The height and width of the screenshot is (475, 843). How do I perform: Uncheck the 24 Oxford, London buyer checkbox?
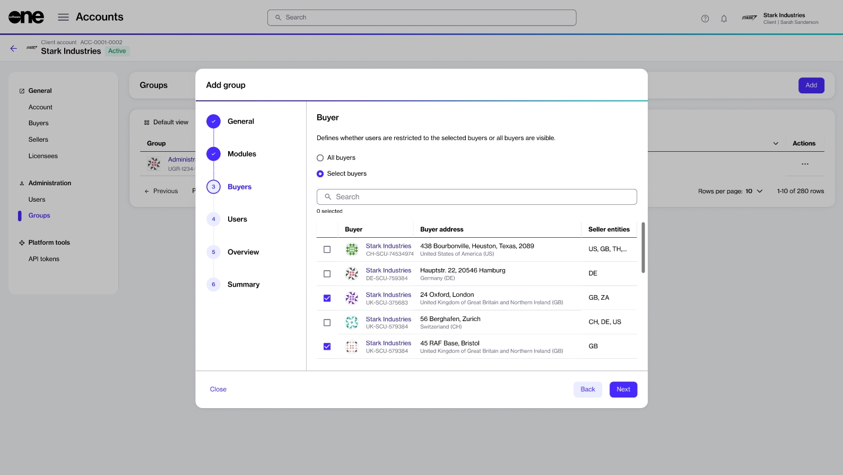[x=327, y=298]
